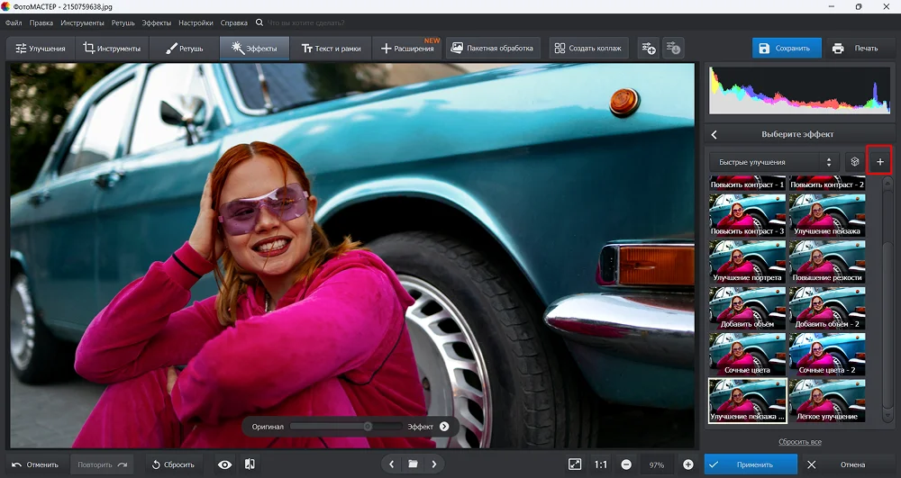Go back with the arrow next to Выберите эффект
Screen dimensions: 901x478
pyautogui.click(x=714, y=134)
